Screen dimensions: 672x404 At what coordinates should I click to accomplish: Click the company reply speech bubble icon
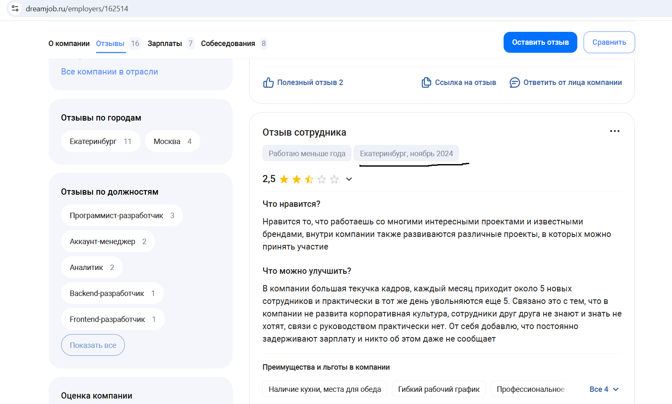pyautogui.click(x=514, y=82)
